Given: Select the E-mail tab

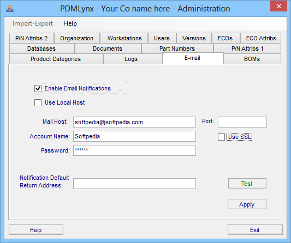Looking at the screenshot, I should [193, 58].
